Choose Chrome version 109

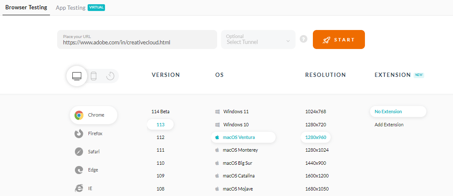click(160, 176)
